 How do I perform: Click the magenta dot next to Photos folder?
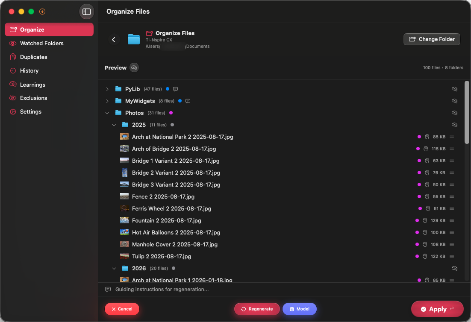(171, 113)
